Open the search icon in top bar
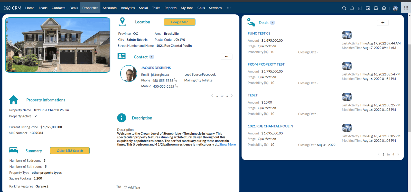This screenshot has height=192, width=411. [x=344, y=8]
